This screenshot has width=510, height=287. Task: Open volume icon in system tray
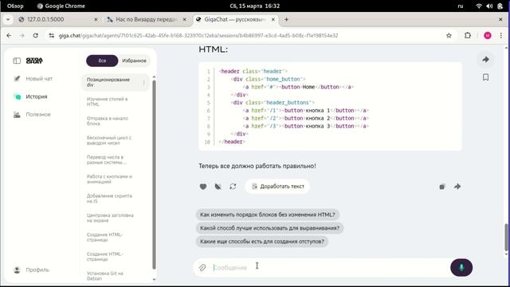click(489, 6)
